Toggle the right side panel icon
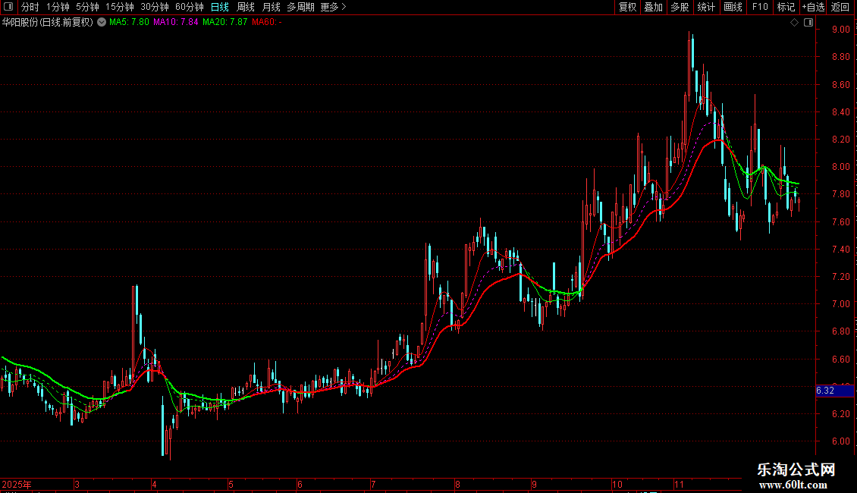857x493 pixels. pos(808,23)
